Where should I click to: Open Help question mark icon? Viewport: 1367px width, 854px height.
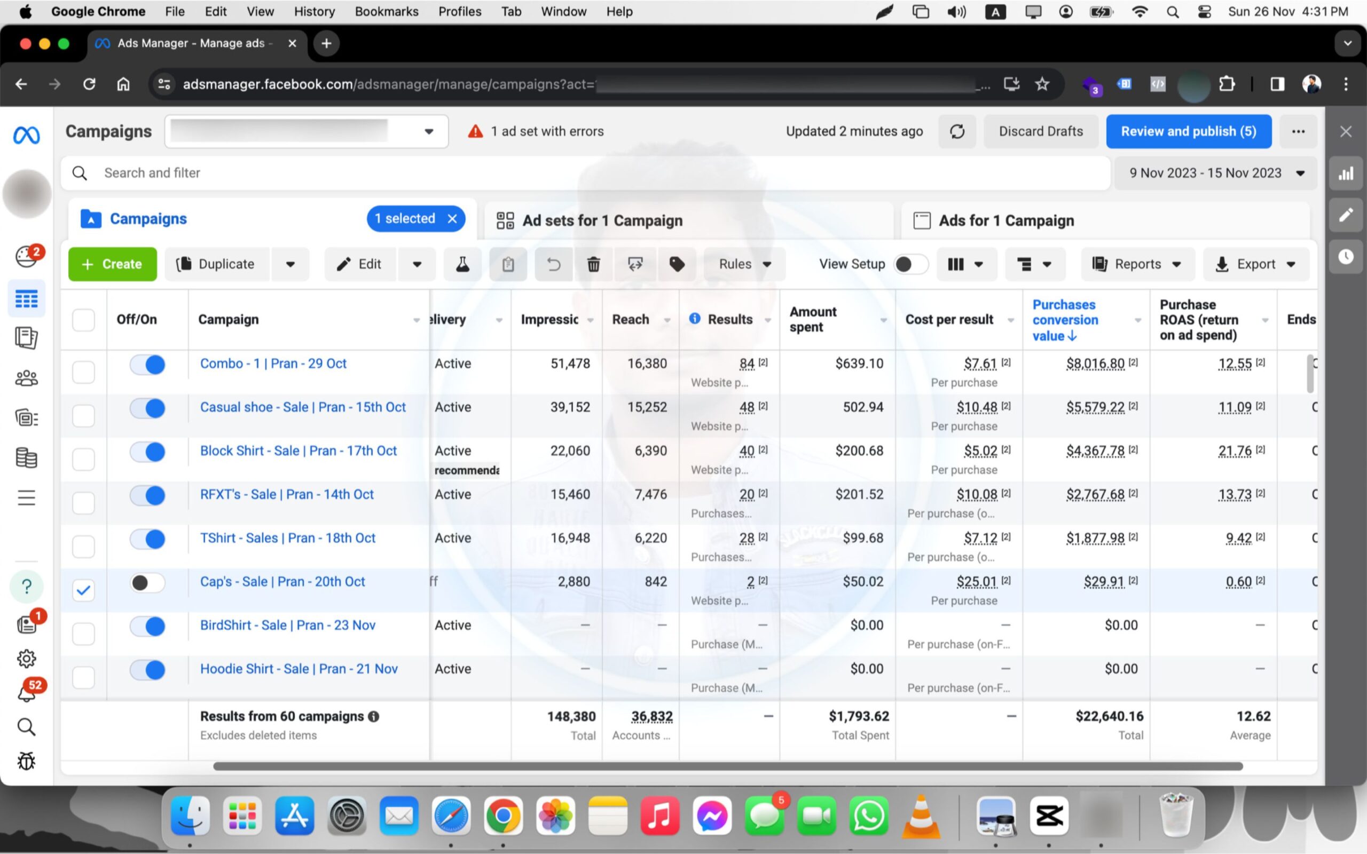coord(27,586)
